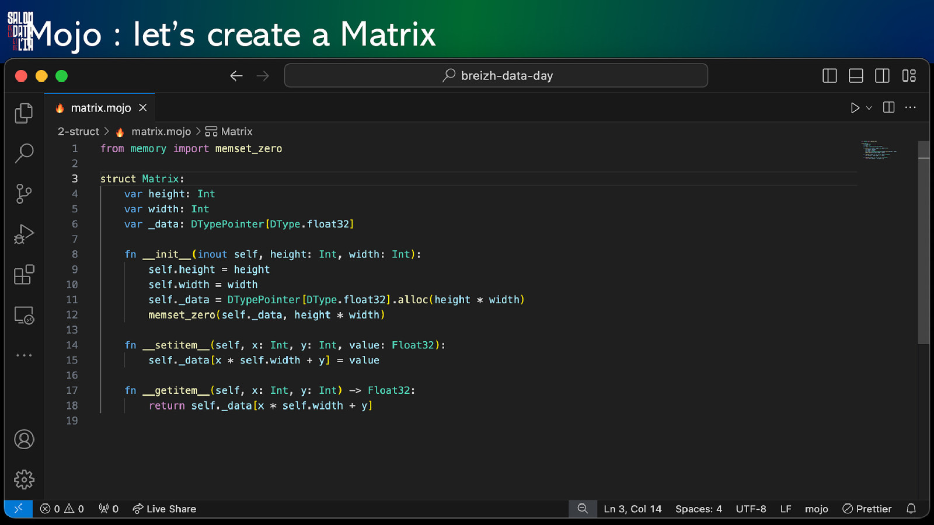Click the __setitem__ function name
Screen dimensions: 934x525
[x=176, y=345]
